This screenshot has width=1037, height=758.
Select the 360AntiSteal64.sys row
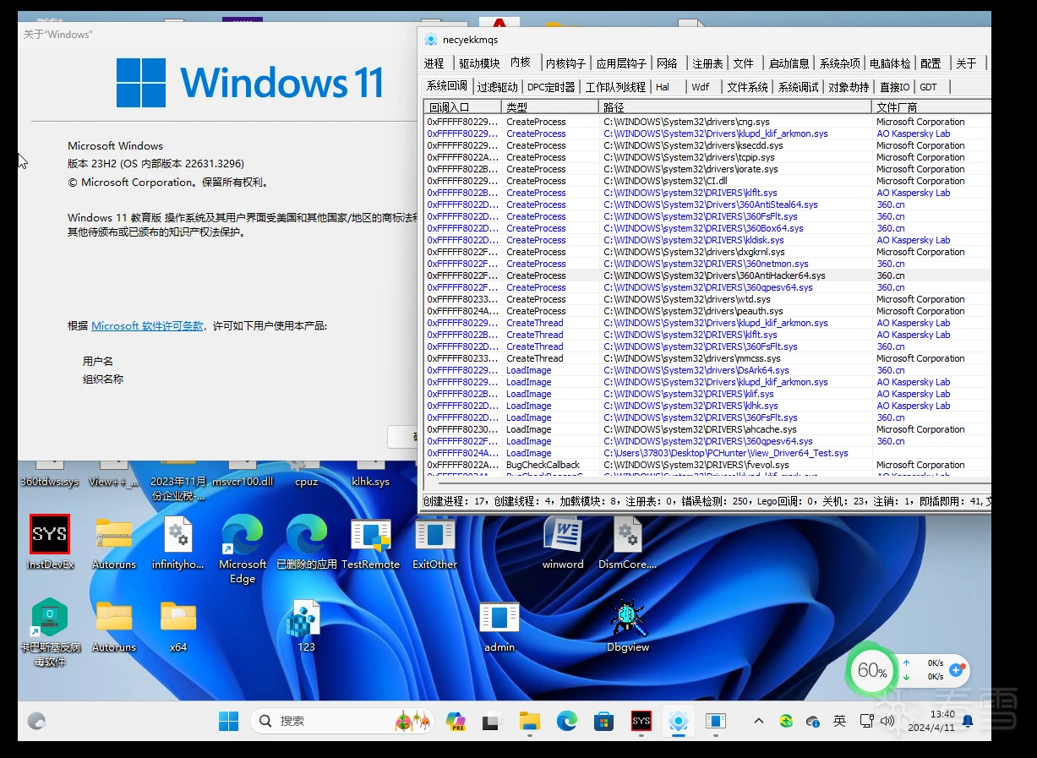(707, 204)
